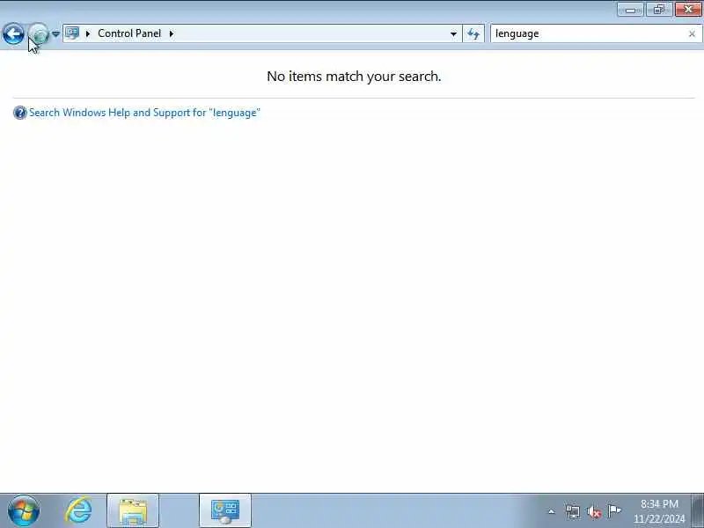Expand the root arrow before Control Panel
The image size is (704, 528).
[x=88, y=33]
